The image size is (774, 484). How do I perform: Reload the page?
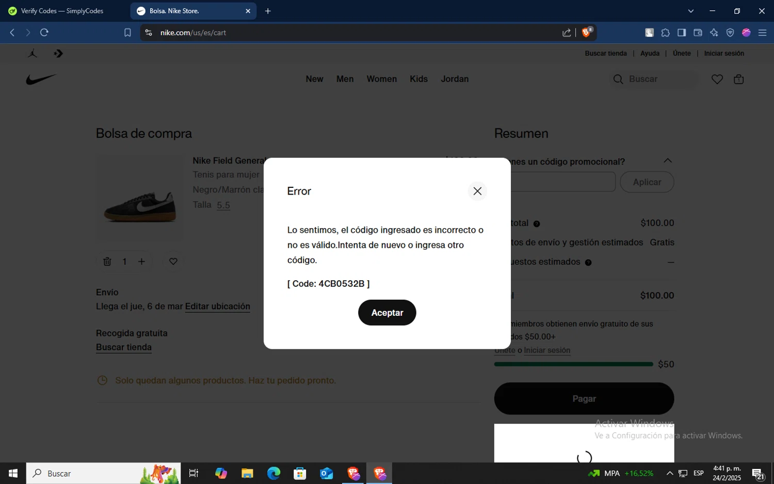pyautogui.click(x=44, y=33)
